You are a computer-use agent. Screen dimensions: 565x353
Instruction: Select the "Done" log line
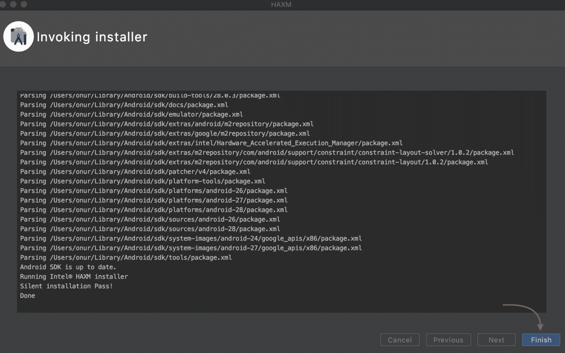tap(28, 296)
